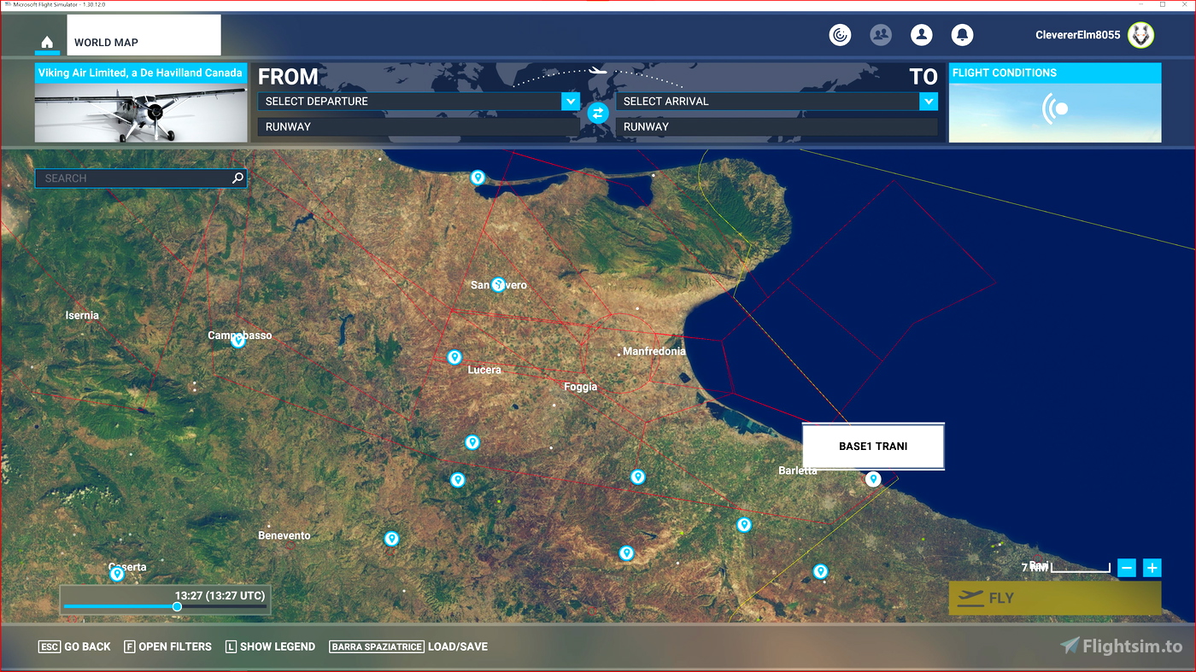
Task: Click the Isernia city label
Action: [82, 315]
